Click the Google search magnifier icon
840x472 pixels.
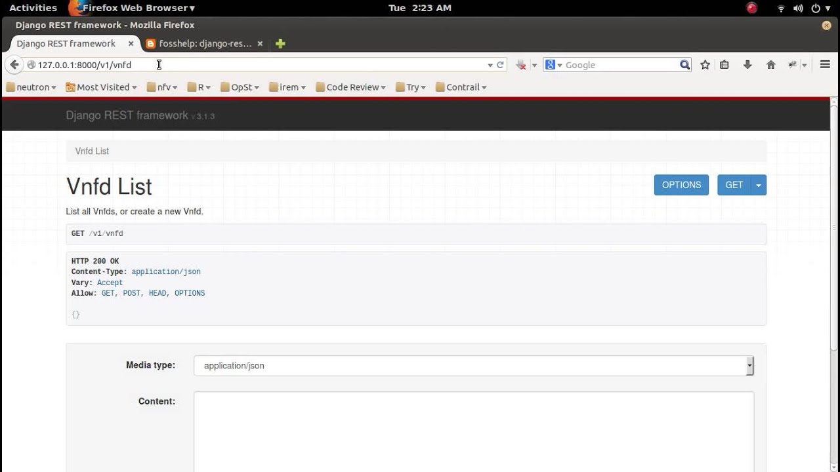pyautogui.click(x=684, y=65)
